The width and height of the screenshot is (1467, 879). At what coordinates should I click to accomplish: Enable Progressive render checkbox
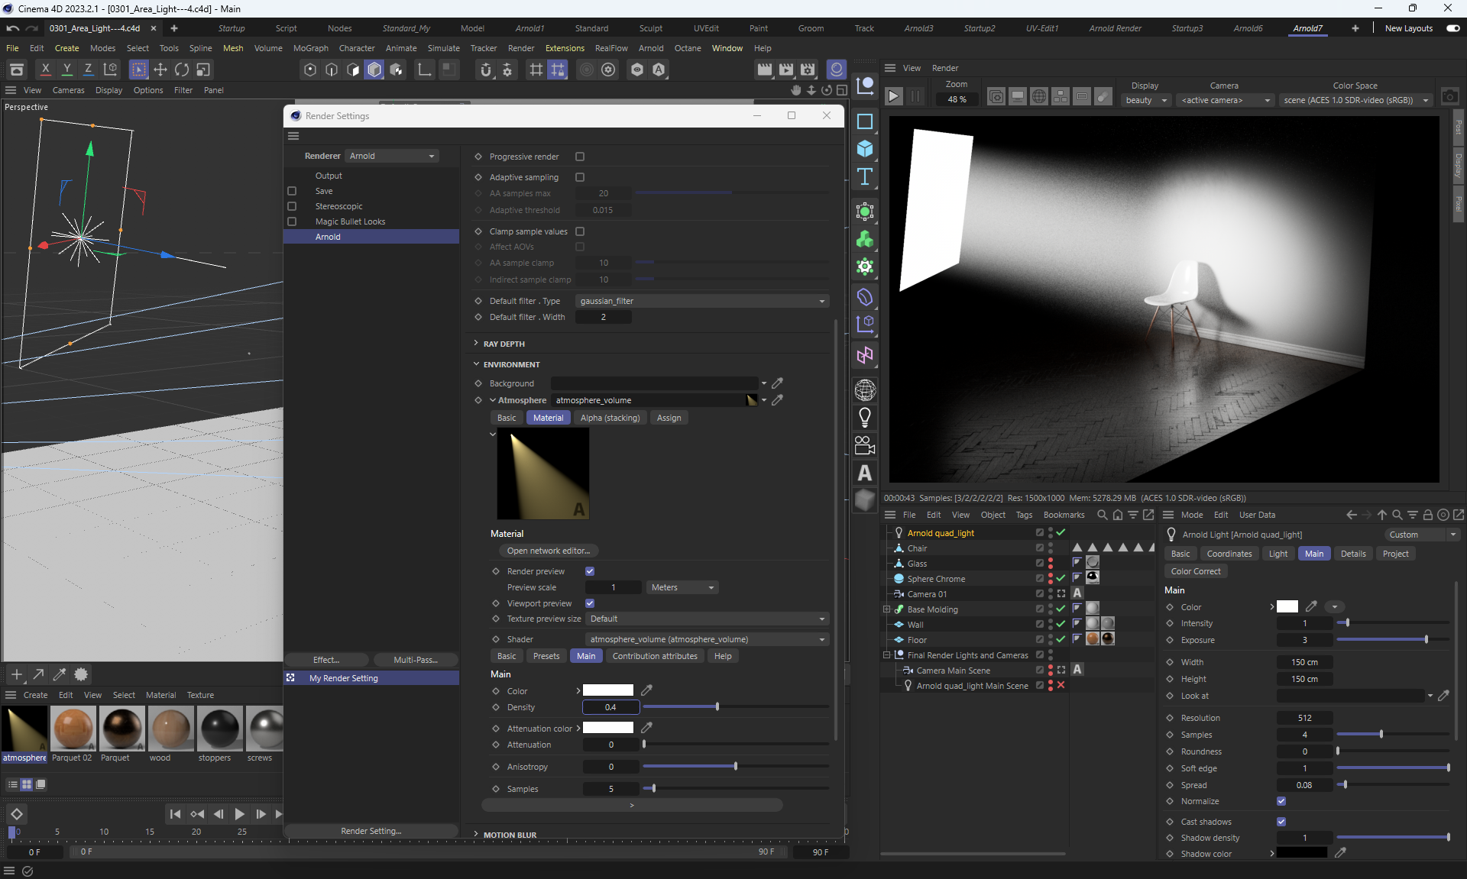580,157
